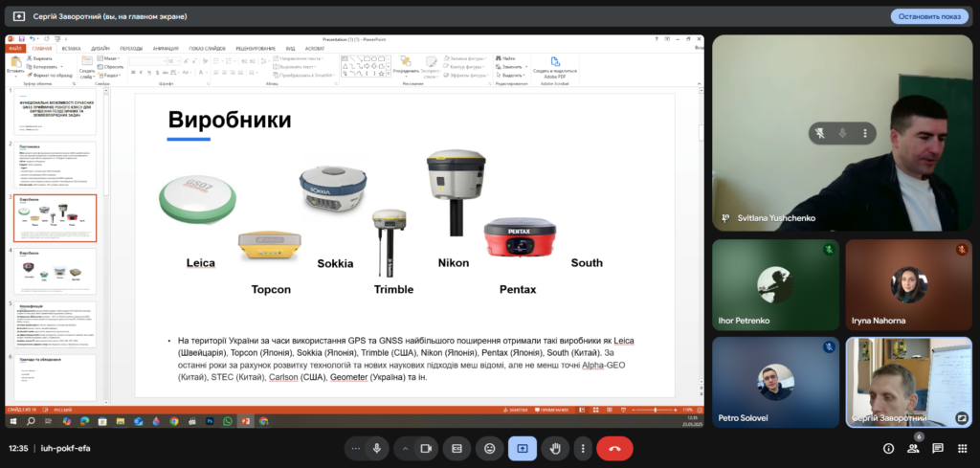This screenshot has width=980, height=468.
Task: Open chat with everyone icon
Action: (x=938, y=448)
